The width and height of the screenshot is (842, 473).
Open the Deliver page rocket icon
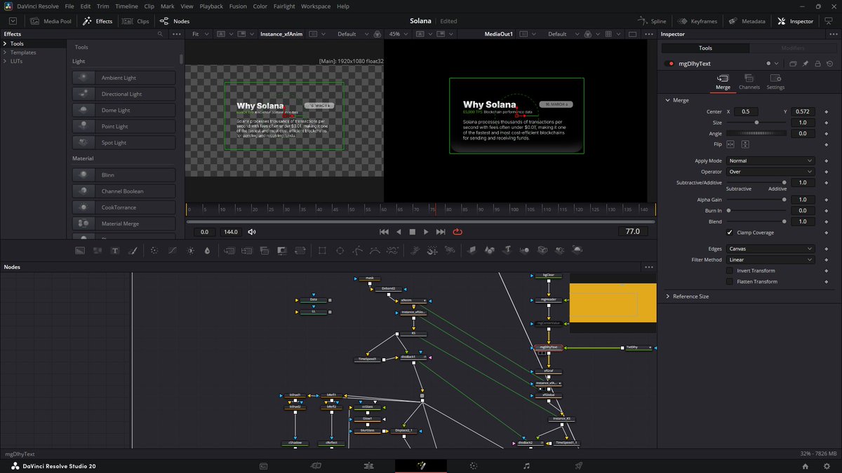[579, 465]
